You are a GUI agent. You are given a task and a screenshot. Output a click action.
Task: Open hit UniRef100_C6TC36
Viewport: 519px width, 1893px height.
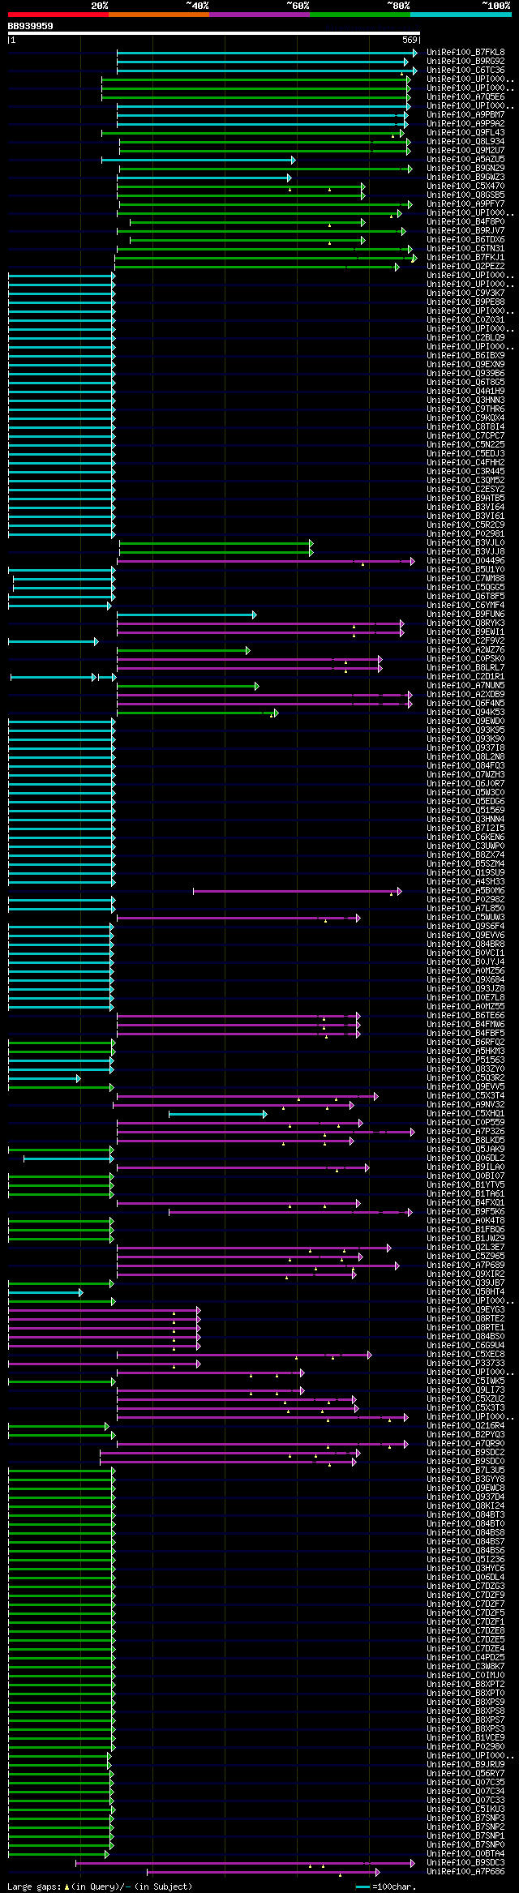point(465,71)
